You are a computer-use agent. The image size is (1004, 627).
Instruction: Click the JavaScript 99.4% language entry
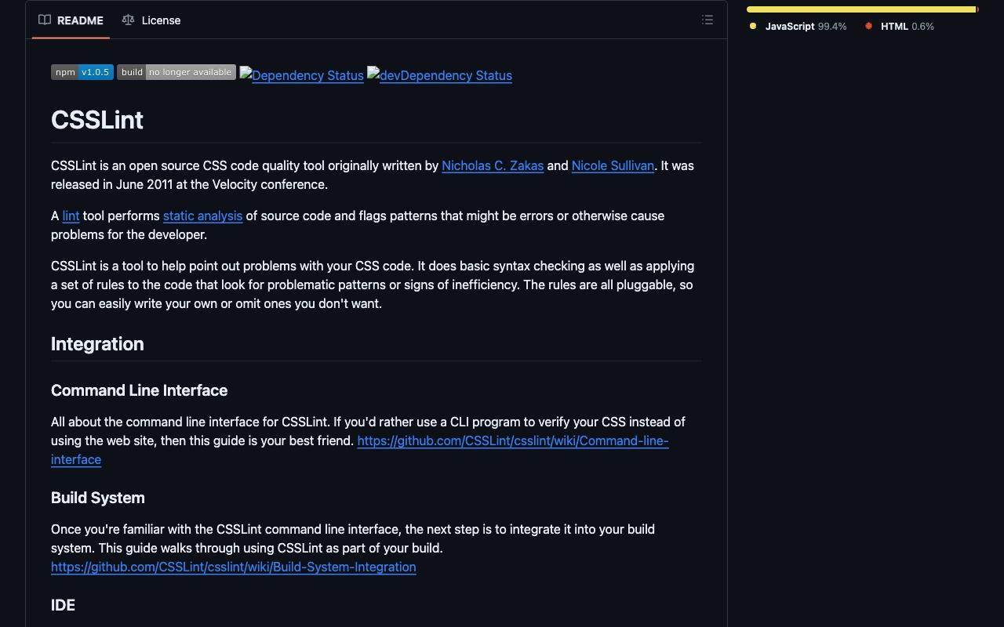pos(798,27)
